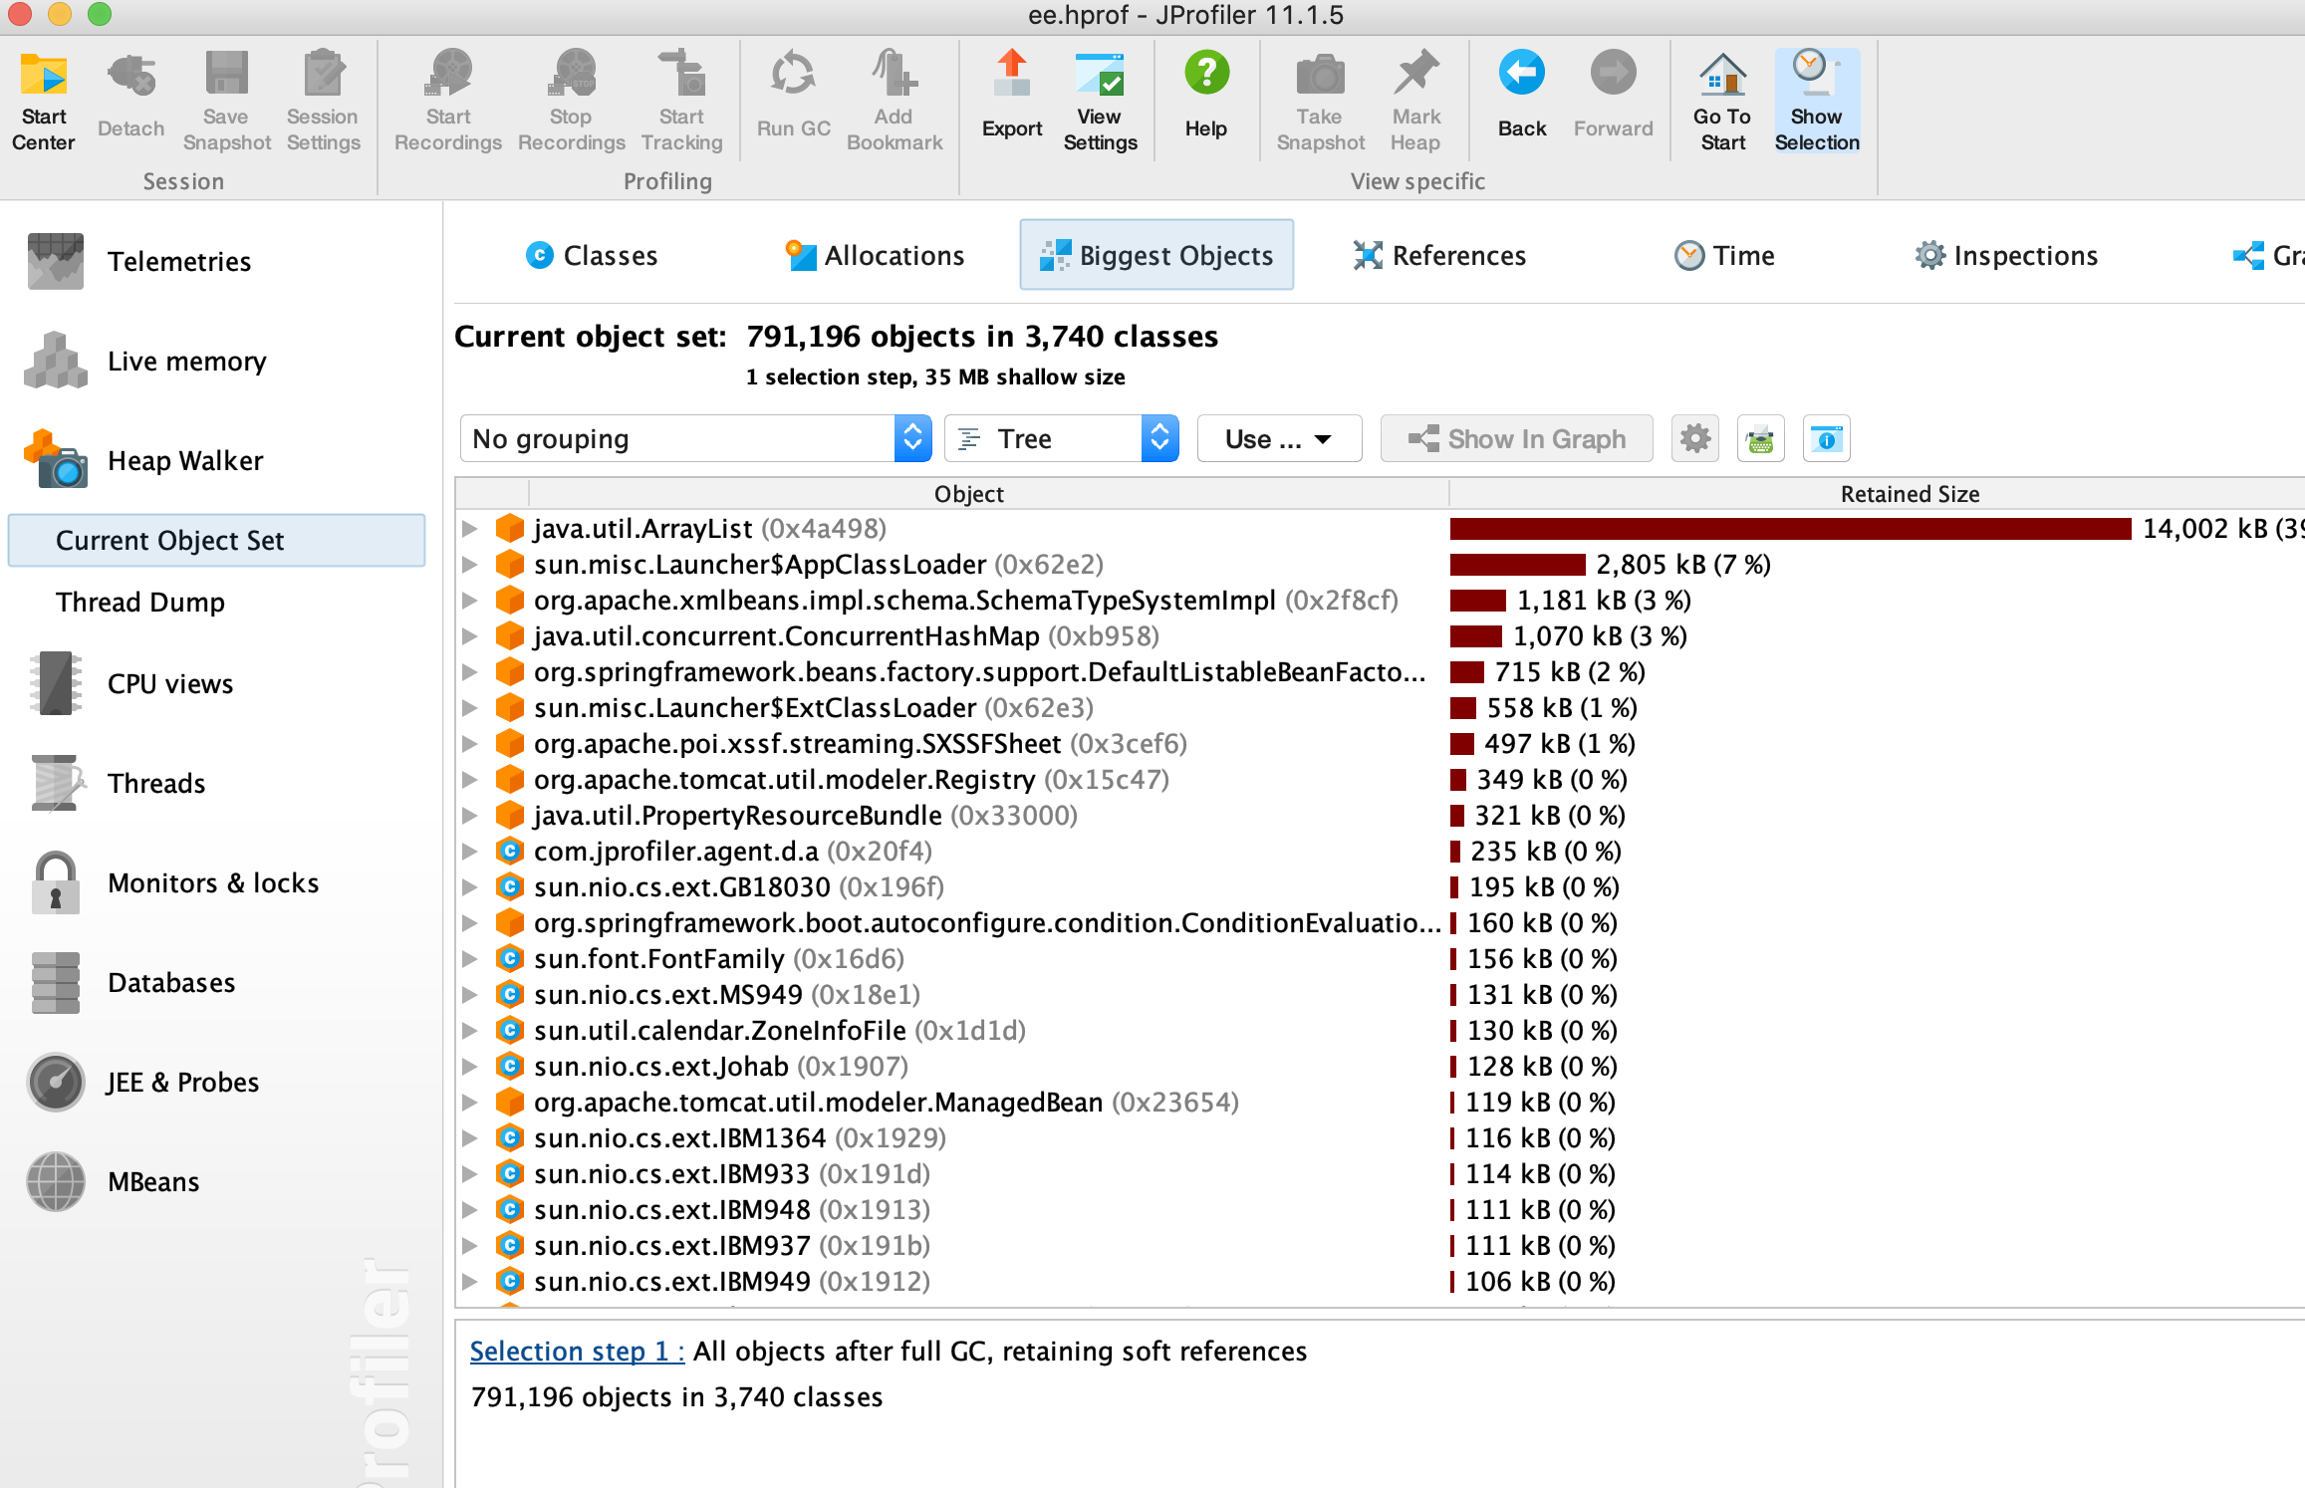Select org.apache.tomcat.util.modeler.Registry row
This screenshot has height=1488, width=2305.
pos(1380,779)
